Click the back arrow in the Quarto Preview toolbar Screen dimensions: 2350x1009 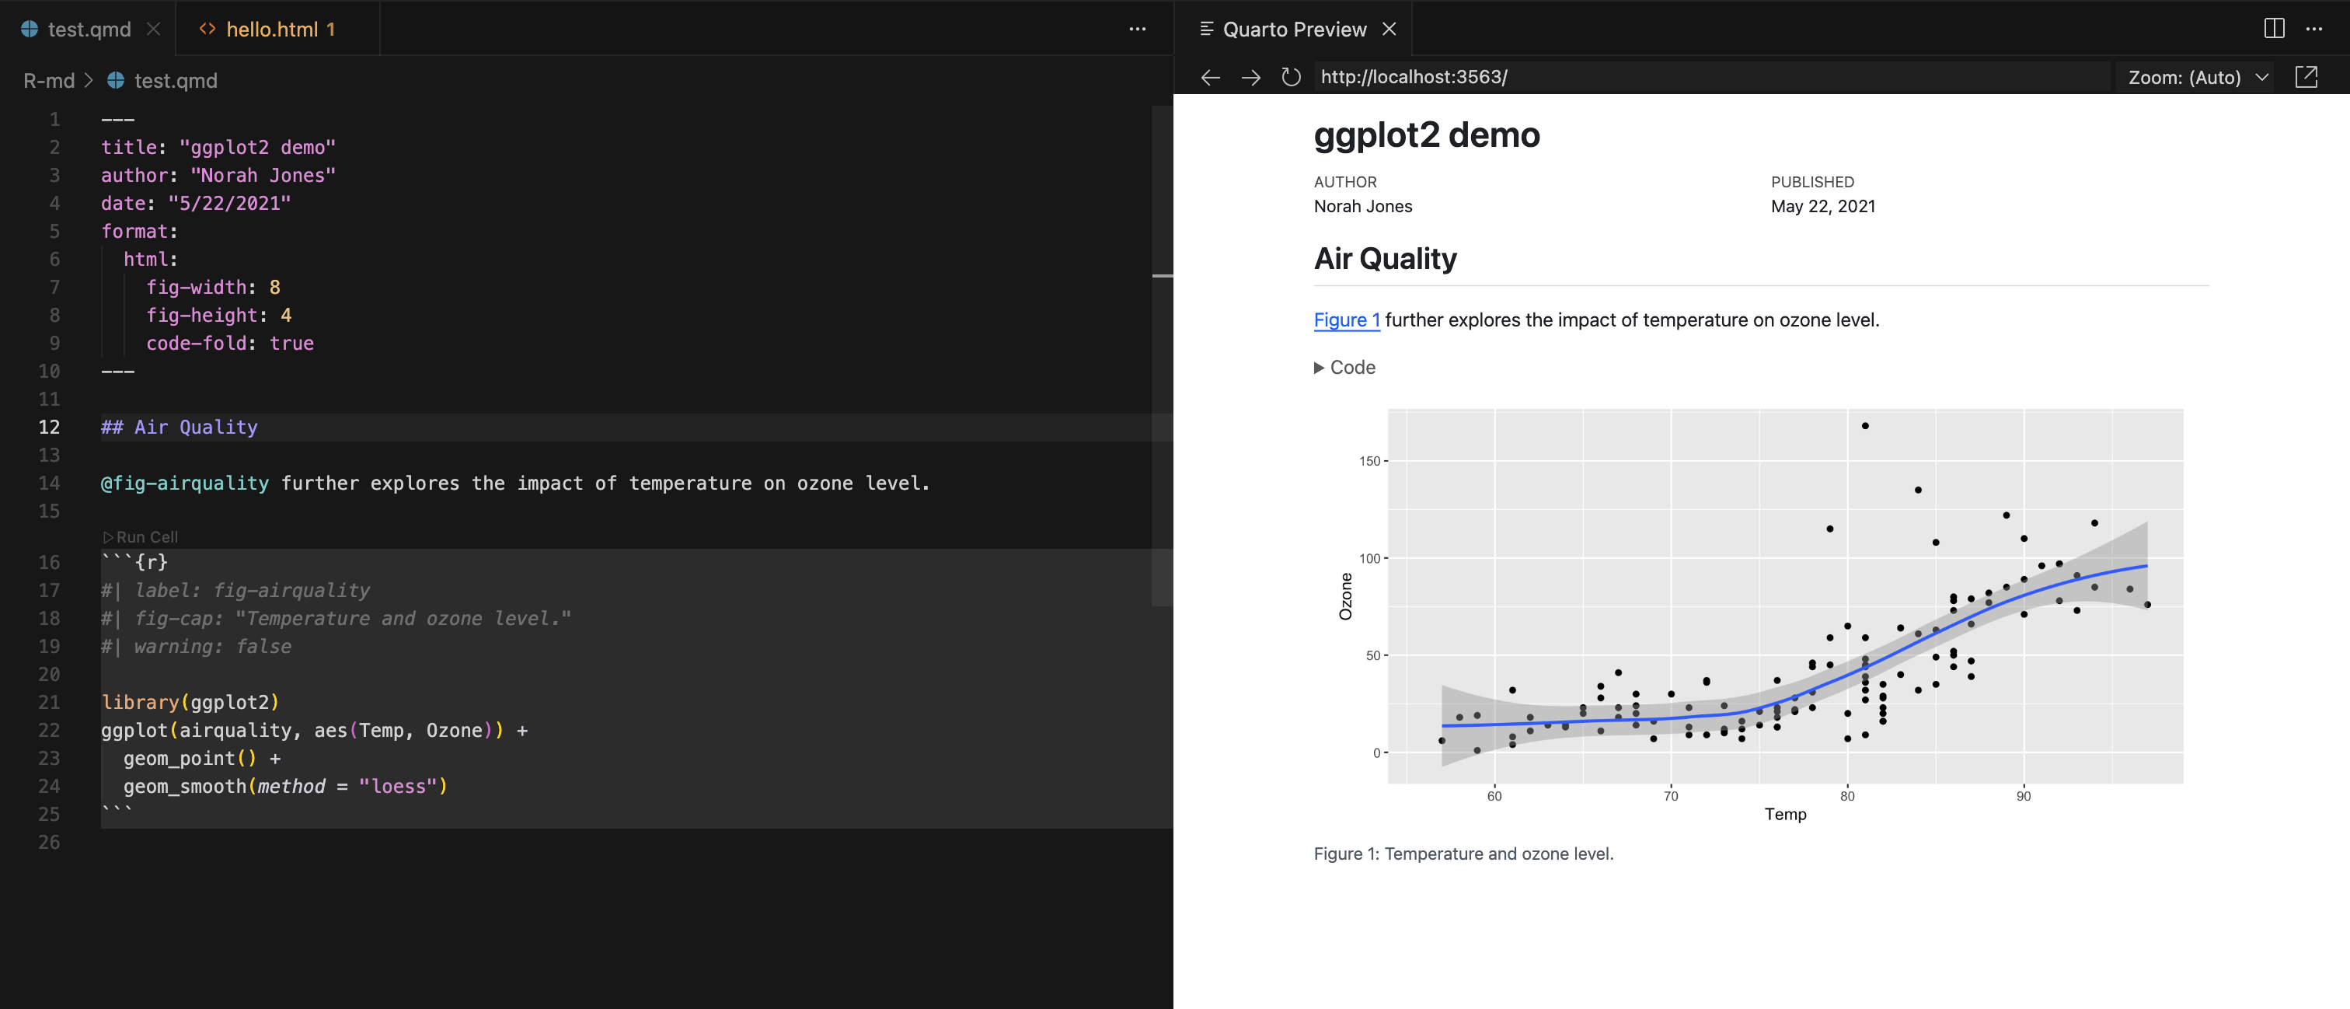tap(1211, 78)
